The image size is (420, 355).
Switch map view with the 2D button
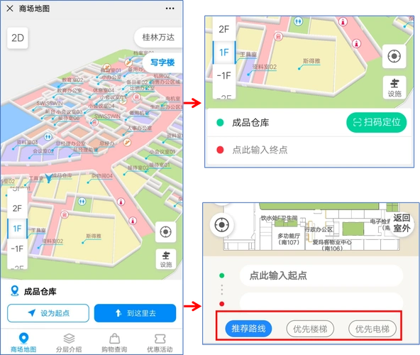(x=18, y=38)
